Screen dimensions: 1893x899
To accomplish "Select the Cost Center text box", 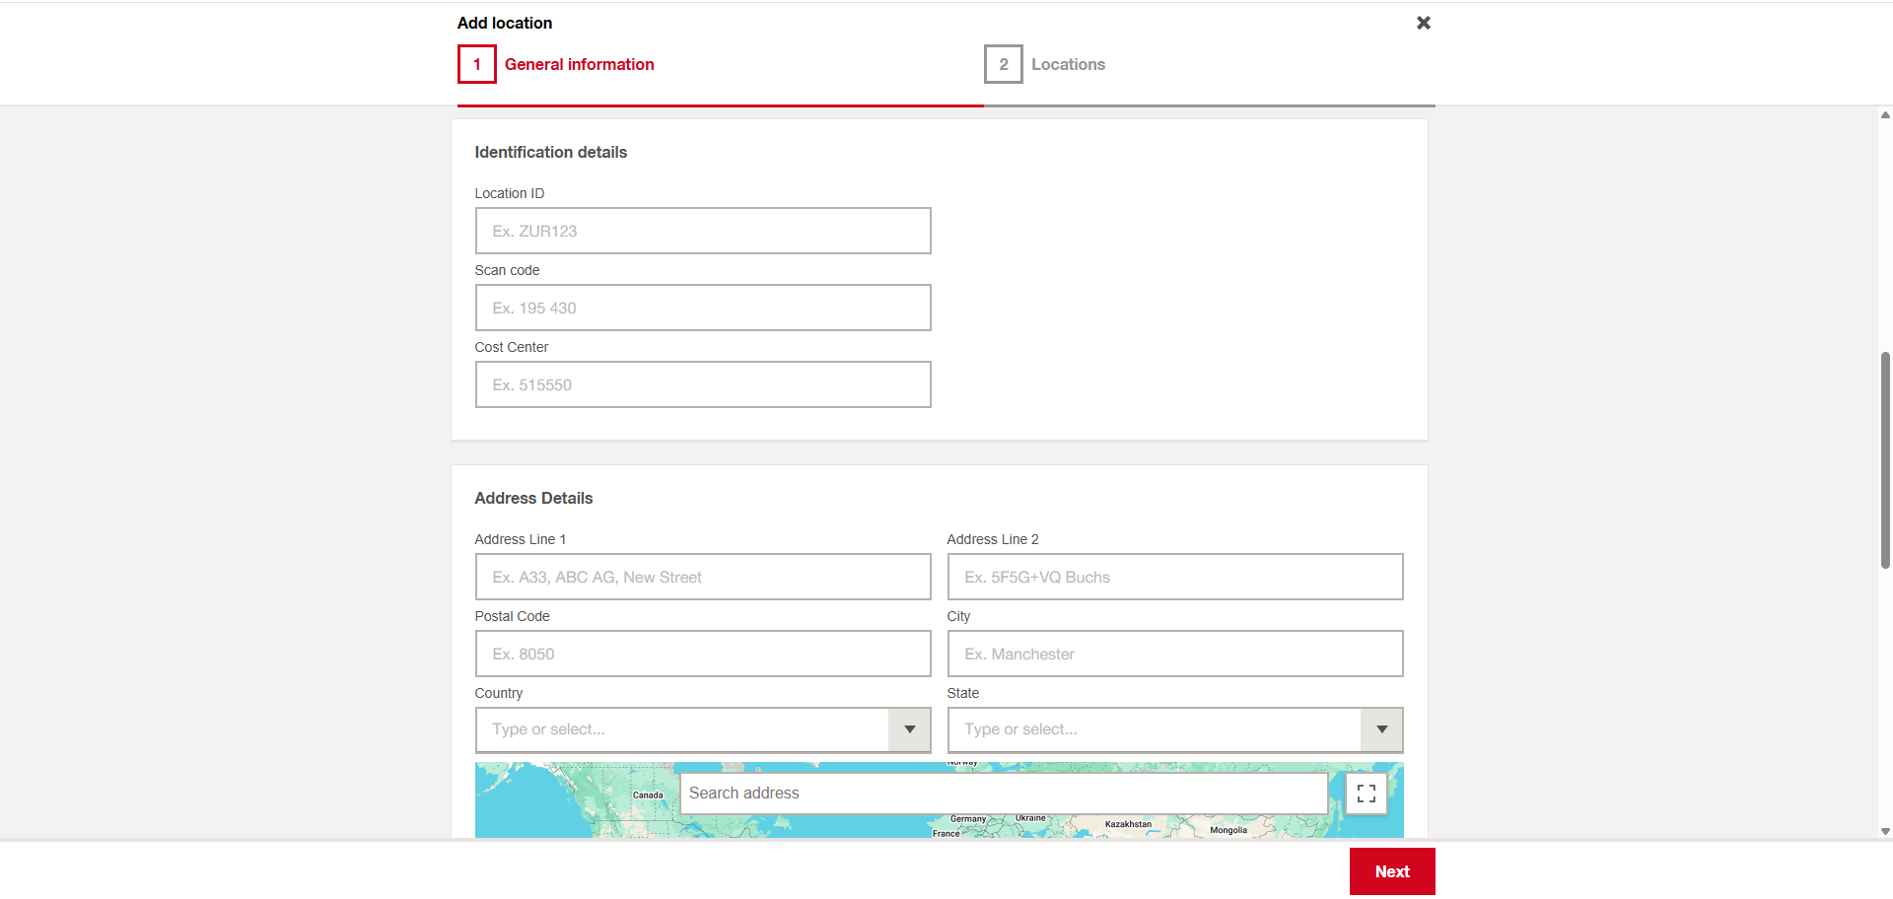I will 702,385.
